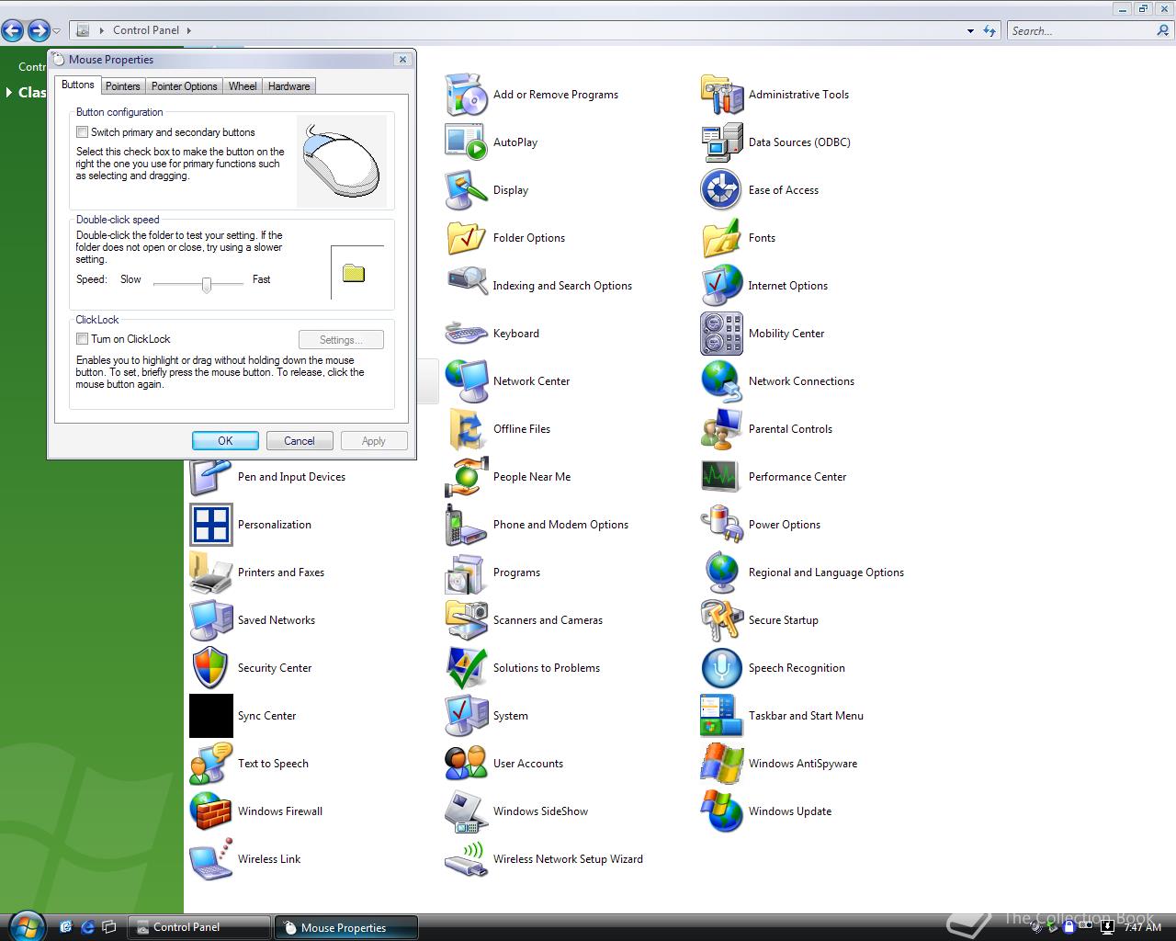Click the greyed-out Apply button
This screenshot has height=941, width=1176.
point(374,441)
